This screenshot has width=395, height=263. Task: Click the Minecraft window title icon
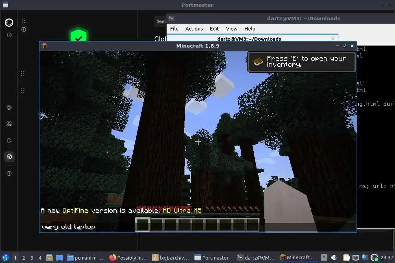[44, 46]
